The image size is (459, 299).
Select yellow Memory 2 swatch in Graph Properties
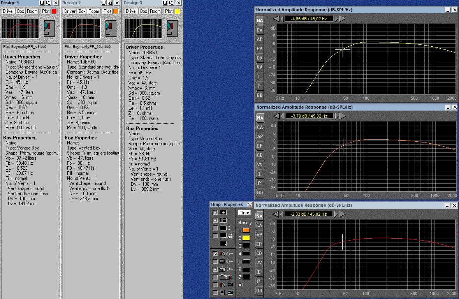click(x=246, y=238)
